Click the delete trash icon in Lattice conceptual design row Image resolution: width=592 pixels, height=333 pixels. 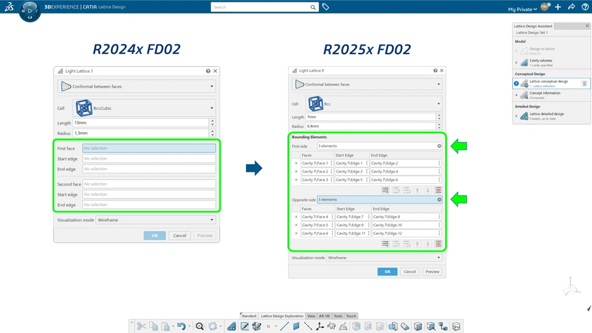(x=585, y=83)
